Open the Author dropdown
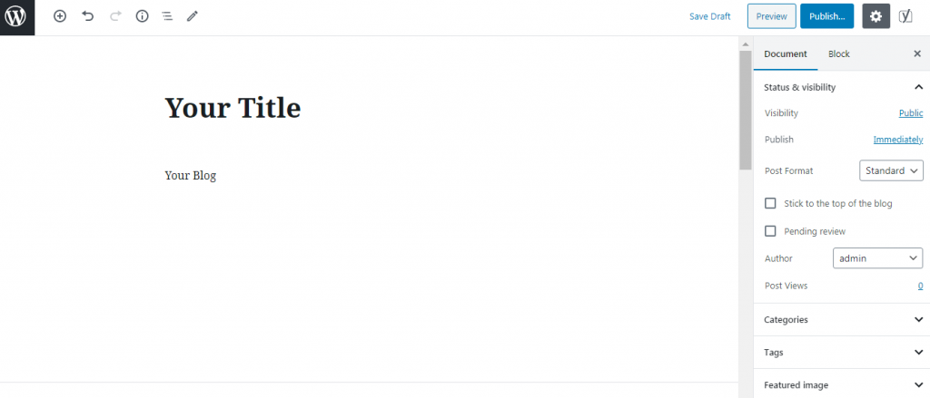This screenshot has width=930, height=398. click(x=877, y=258)
